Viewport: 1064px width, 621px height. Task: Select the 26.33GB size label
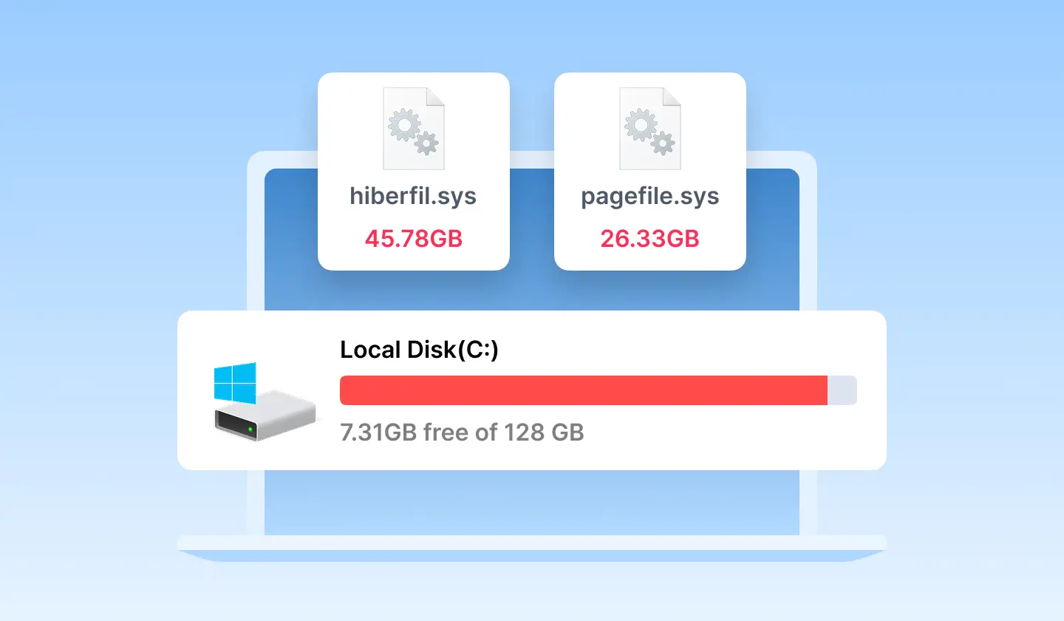pyautogui.click(x=649, y=238)
